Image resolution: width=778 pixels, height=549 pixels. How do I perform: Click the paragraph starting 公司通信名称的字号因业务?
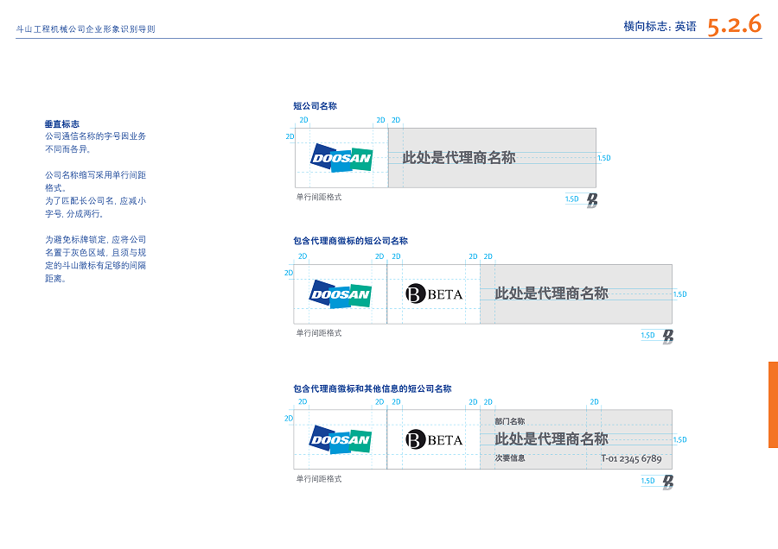coord(95,142)
